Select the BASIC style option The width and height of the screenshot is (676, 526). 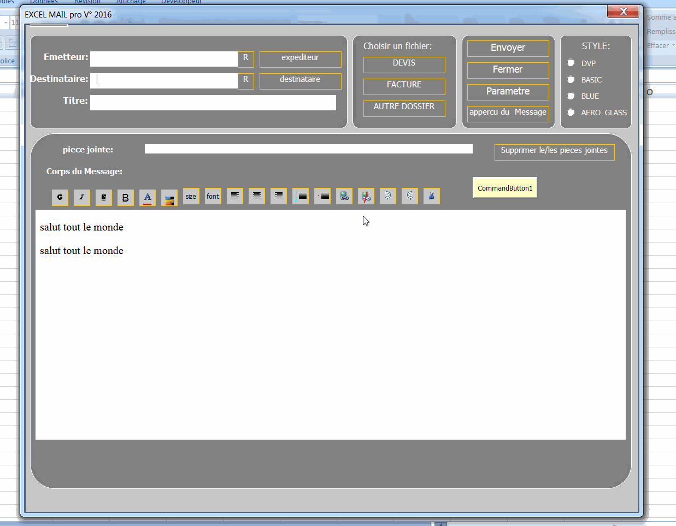coord(571,80)
